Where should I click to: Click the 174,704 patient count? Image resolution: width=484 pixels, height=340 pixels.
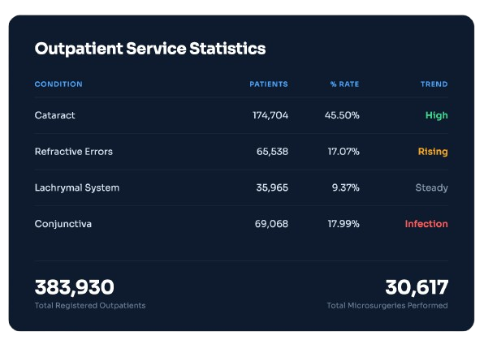click(x=270, y=115)
